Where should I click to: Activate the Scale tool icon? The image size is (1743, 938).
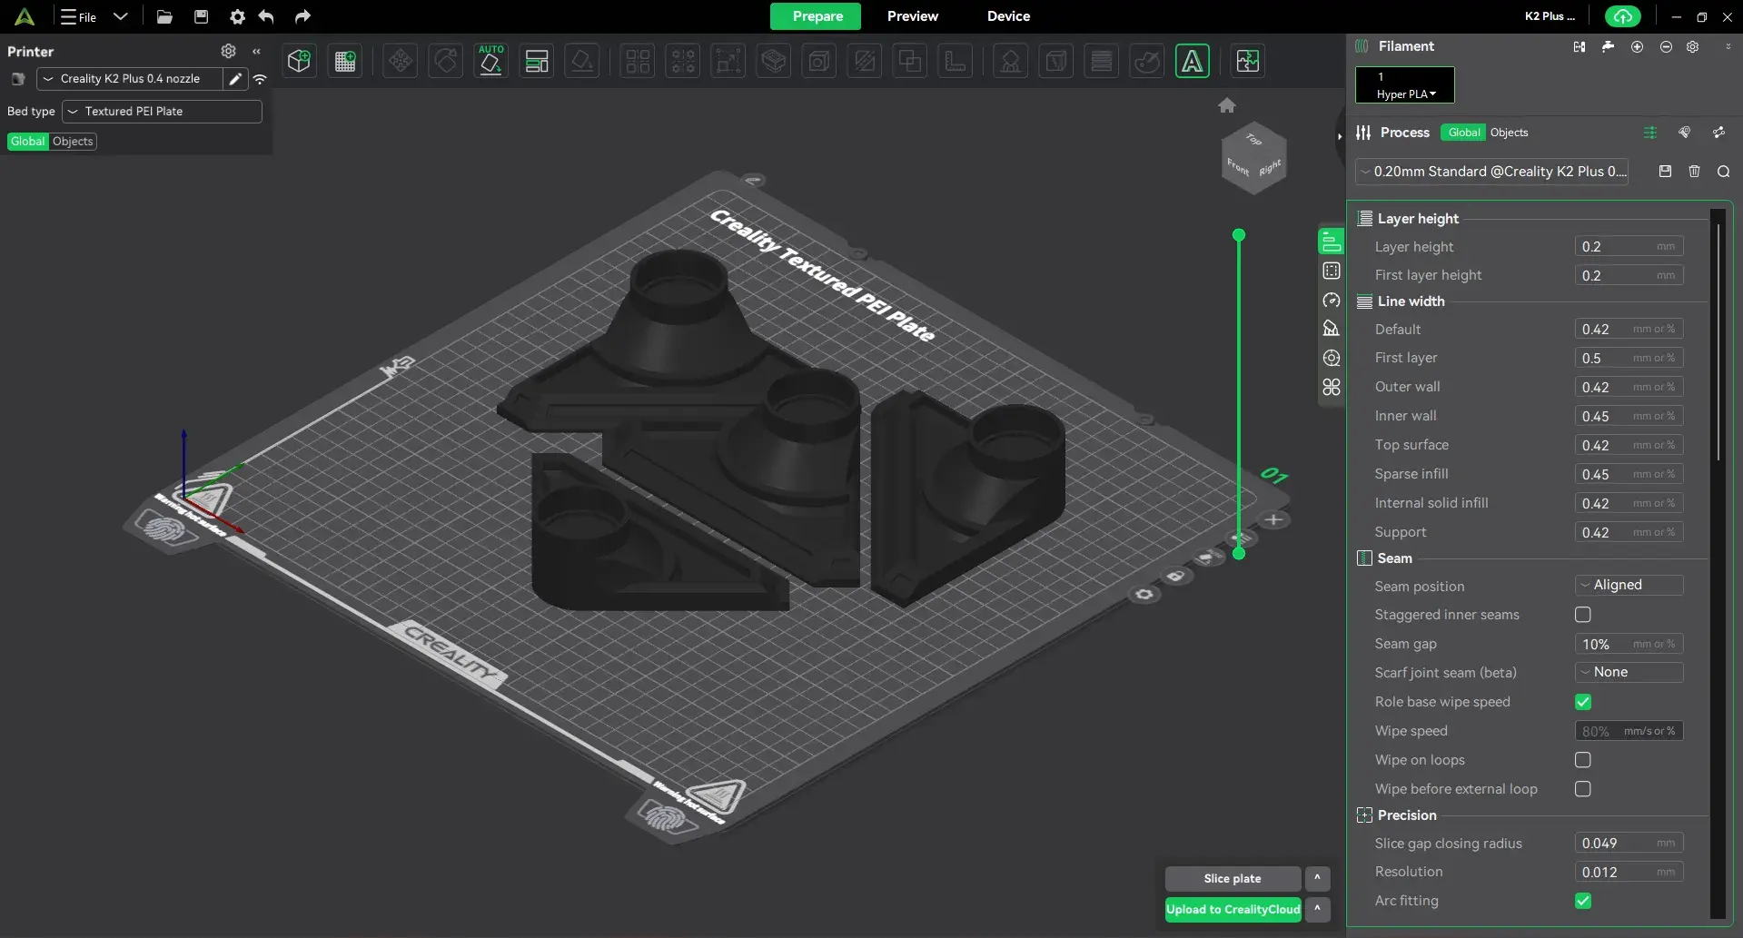728,61
